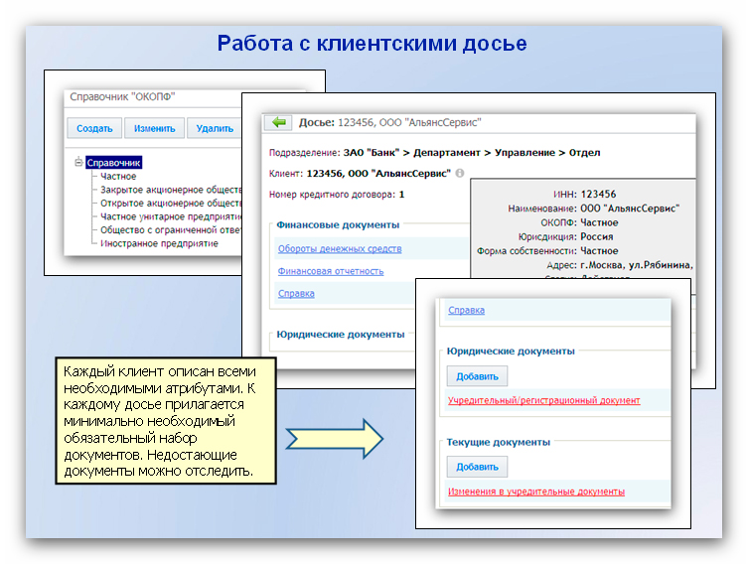The width and height of the screenshot is (748, 564).
Task: Select Открытое акционерное общество tree item
Action: 171,204
